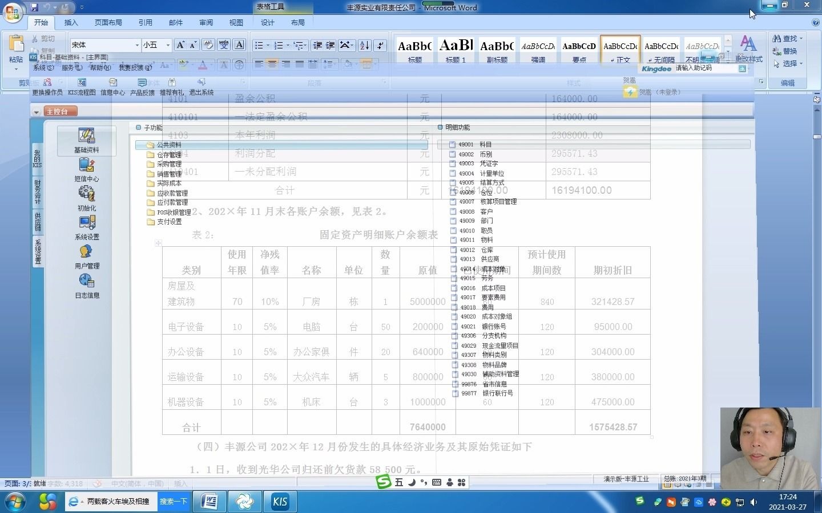Screen dimensions: 822x513
Task: Switch to Word 页面布局 ribbon tab
Action: [108, 23]
